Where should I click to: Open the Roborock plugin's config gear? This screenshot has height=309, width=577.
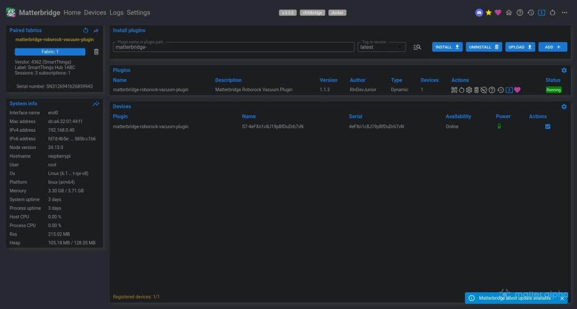coord(469,90)
